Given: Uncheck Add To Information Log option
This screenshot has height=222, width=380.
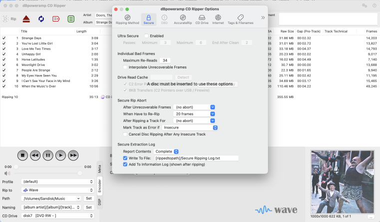Looking at the screenshot, I should tap(126, 164).
